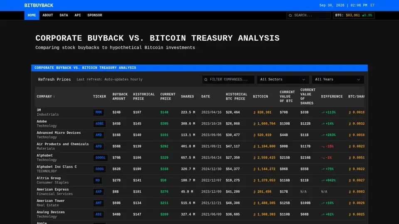Click the bitcoin symbol before 201,456
The height and width of the screenshot is (224, 399).
[254, 192]
